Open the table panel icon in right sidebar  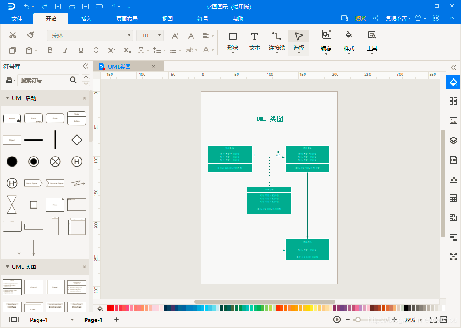tap(454, 198)
